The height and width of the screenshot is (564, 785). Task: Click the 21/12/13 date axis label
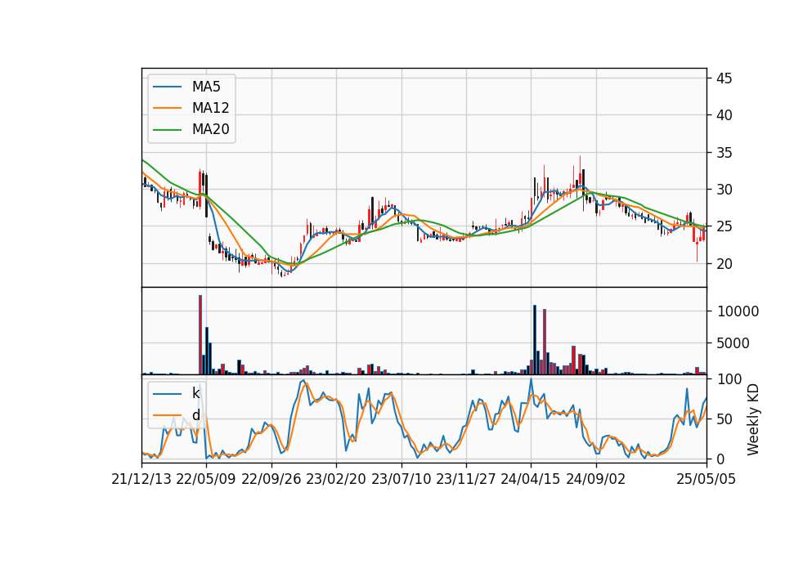click(x=141, y=479)
